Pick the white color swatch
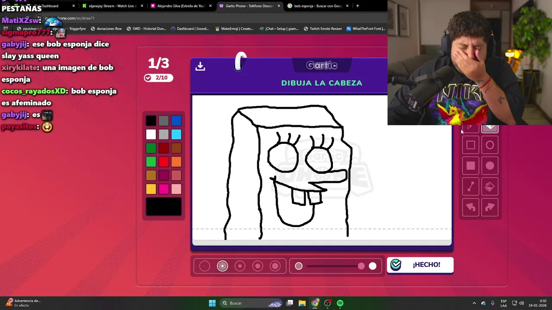The width and height of the screenshot is (552, 310). tap(151, 135)
